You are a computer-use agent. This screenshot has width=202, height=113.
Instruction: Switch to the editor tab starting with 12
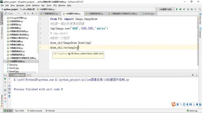95,13
